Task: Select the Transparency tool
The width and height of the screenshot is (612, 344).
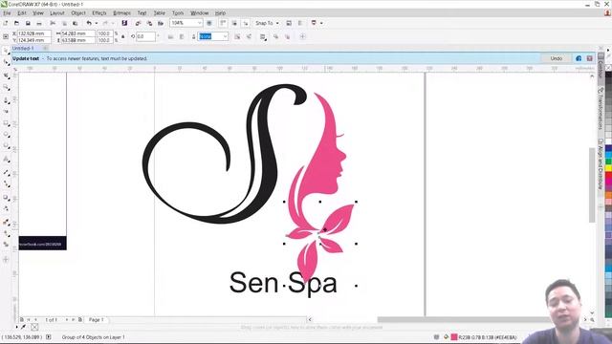Action: point(6,208)
